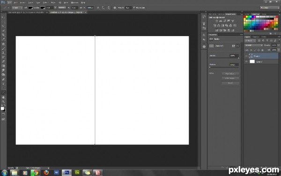Viewport: 281px width, 176px height.
Task: Open the Shape tool mode dropdown
Action: [x=17, y=8]
